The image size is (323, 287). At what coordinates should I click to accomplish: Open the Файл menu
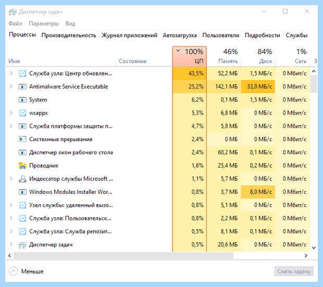16,23
